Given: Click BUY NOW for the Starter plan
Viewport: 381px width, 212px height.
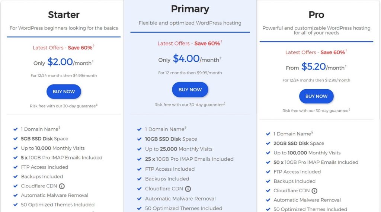Looking at the screenshot, I should coord(64,91).
